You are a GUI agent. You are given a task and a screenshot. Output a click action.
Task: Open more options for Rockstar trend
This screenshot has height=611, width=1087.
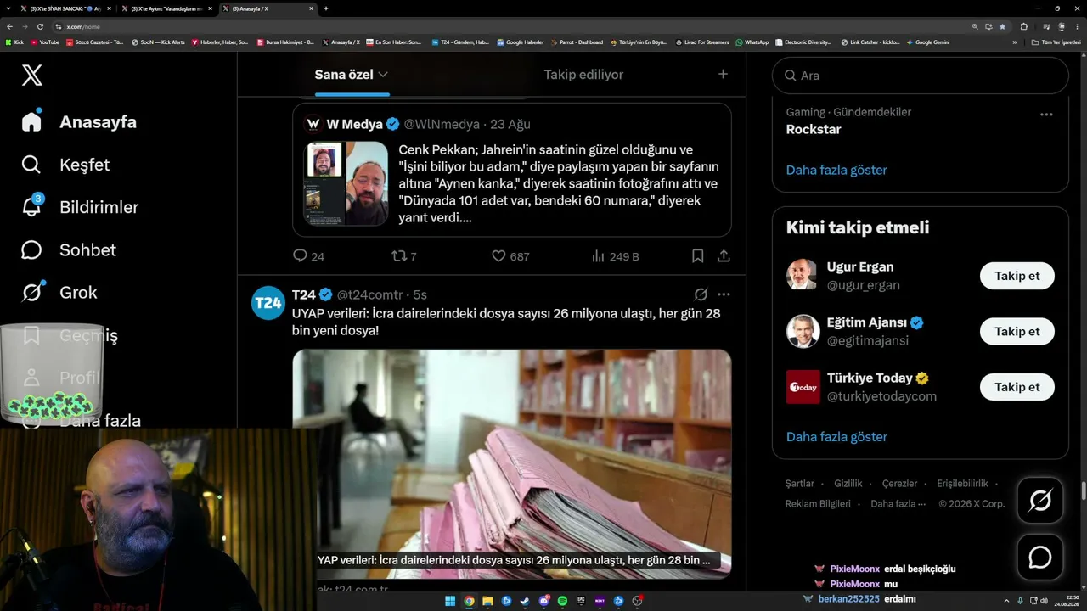(1046, 115)
